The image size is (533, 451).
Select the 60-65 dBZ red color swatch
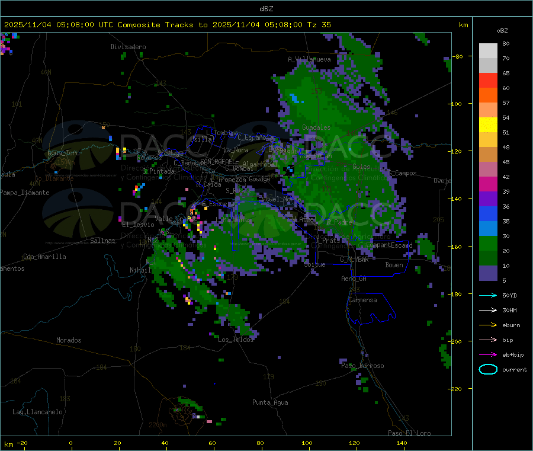pyautogui.click(x=488, y=80)
